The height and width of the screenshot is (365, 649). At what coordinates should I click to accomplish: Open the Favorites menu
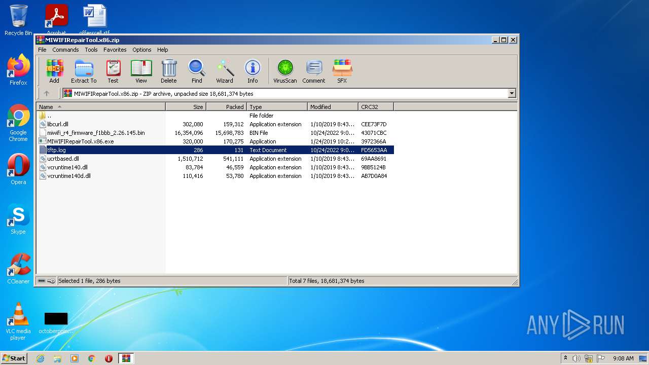pos(115,50)
